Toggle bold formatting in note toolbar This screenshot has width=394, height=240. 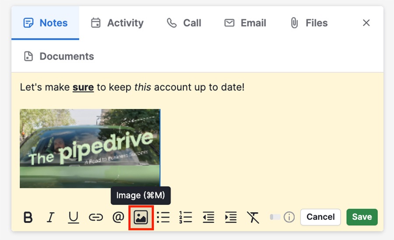[x=28, y=217]
